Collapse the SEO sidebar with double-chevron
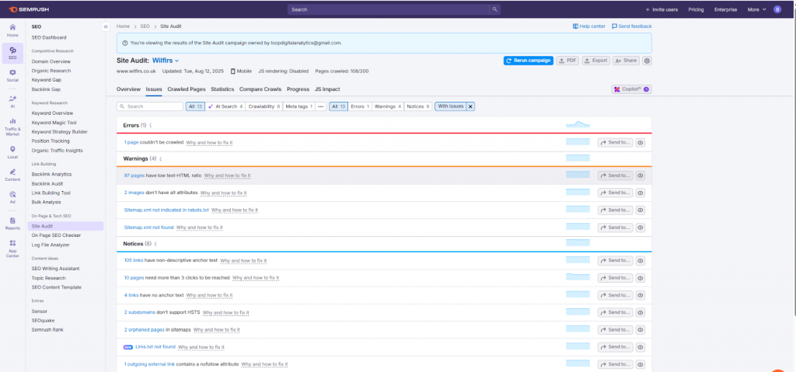 [x=105, y=26]
